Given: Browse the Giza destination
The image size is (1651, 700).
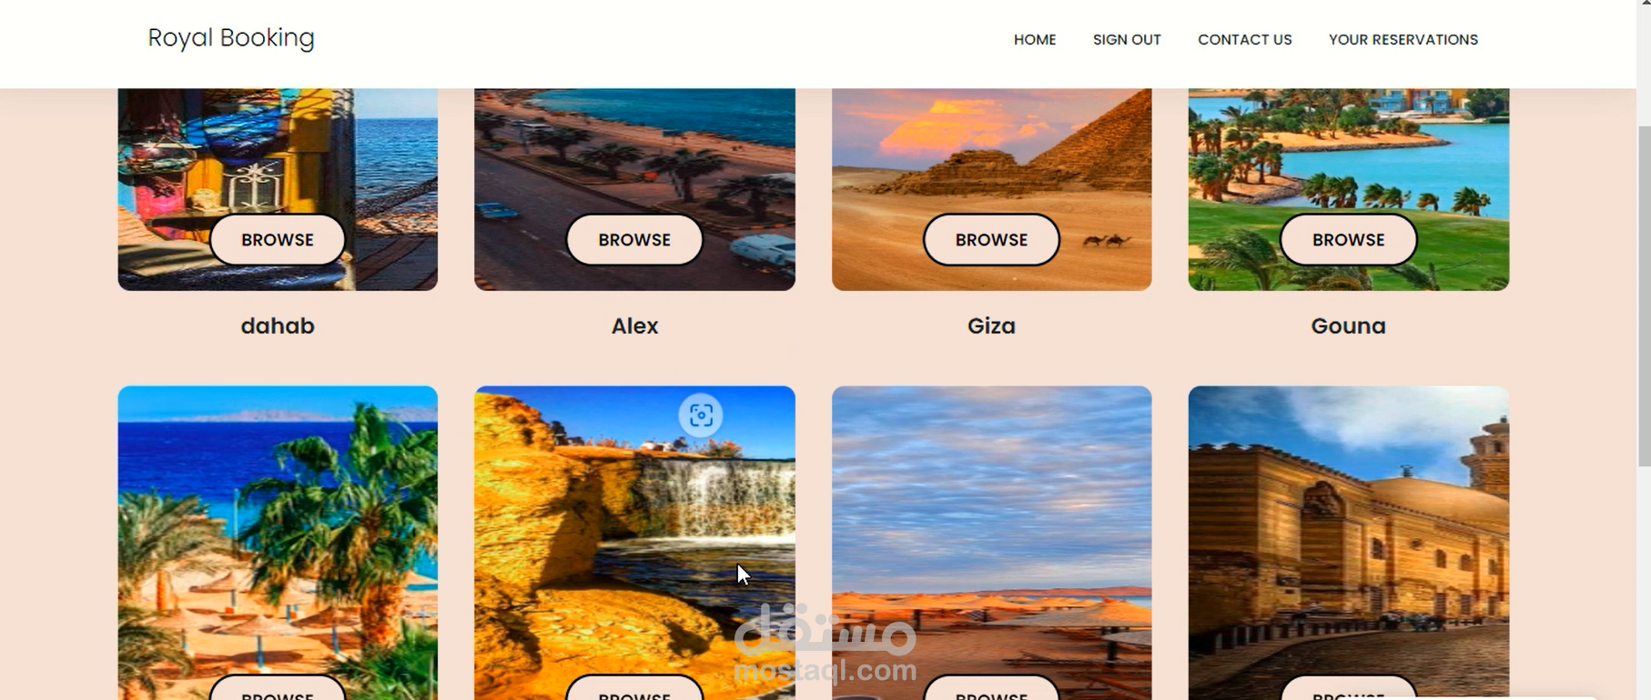Looking at the screenshot, I should pyautogui.click(x=991, y=240).
